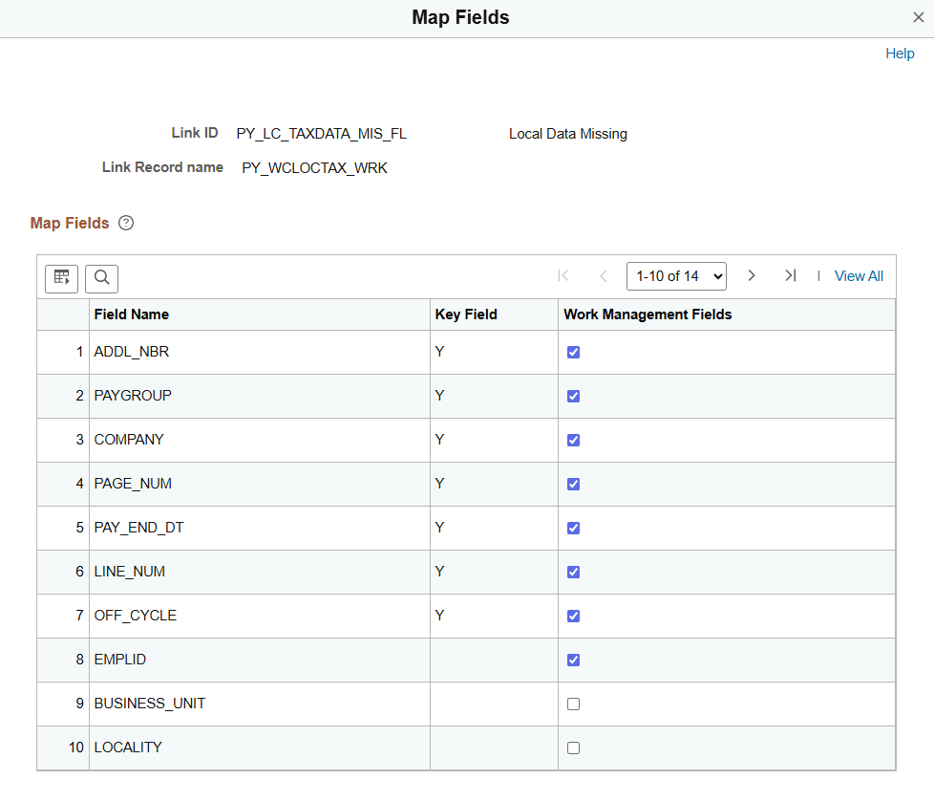Uncheck Work Management for ADDL_NBR
The image size is (934, 802).
(574, 353)
